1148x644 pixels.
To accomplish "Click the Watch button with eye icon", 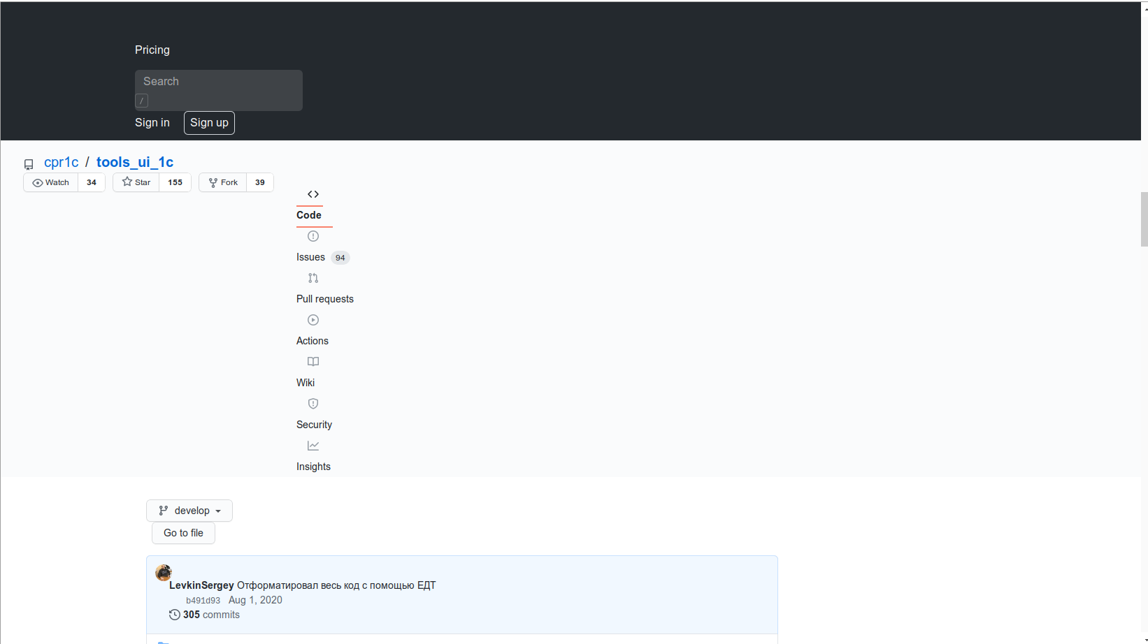I will click(50, 182).
